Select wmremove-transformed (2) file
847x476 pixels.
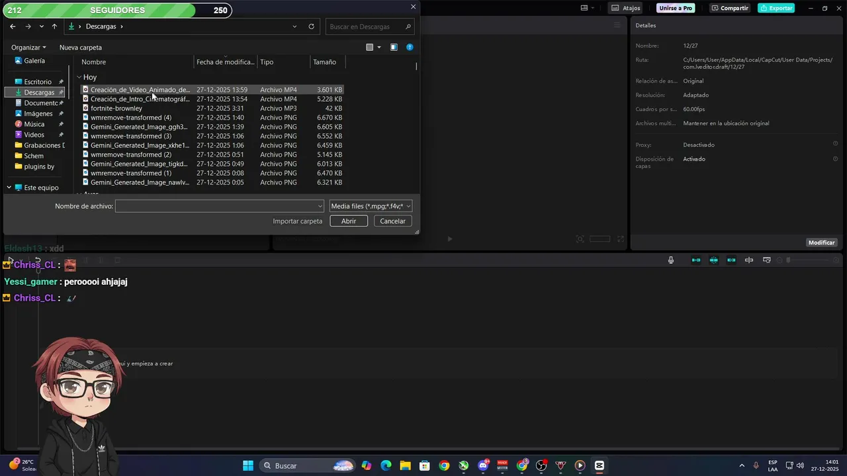pos(212,155)
